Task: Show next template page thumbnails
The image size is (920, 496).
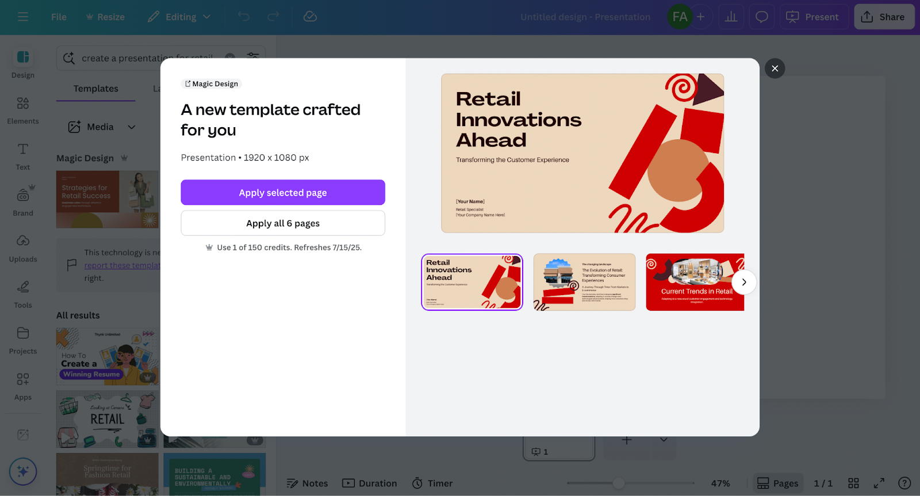Action: [x=743, y=282]
